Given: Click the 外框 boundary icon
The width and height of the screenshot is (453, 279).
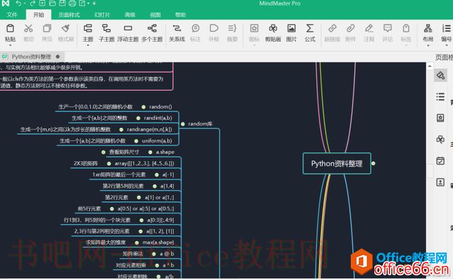Looking at the screenshot, I should click(214, 28).
